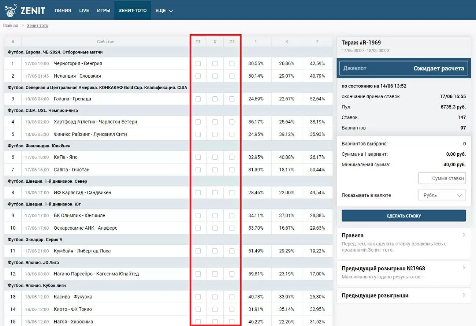Click event text Киото - ФК Токио
The image size is (476, 326).
click(x=73, y=309)
